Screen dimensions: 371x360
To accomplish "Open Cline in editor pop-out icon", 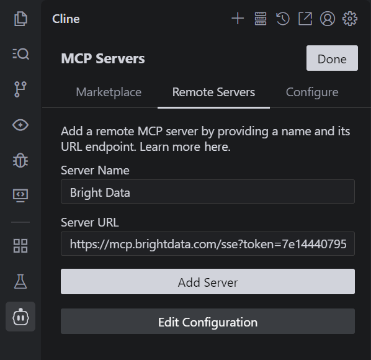I will point(305,19).
